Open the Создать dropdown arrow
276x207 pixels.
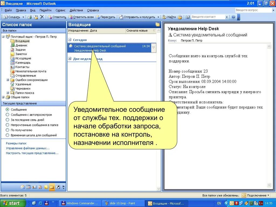[x=23, y=17]
